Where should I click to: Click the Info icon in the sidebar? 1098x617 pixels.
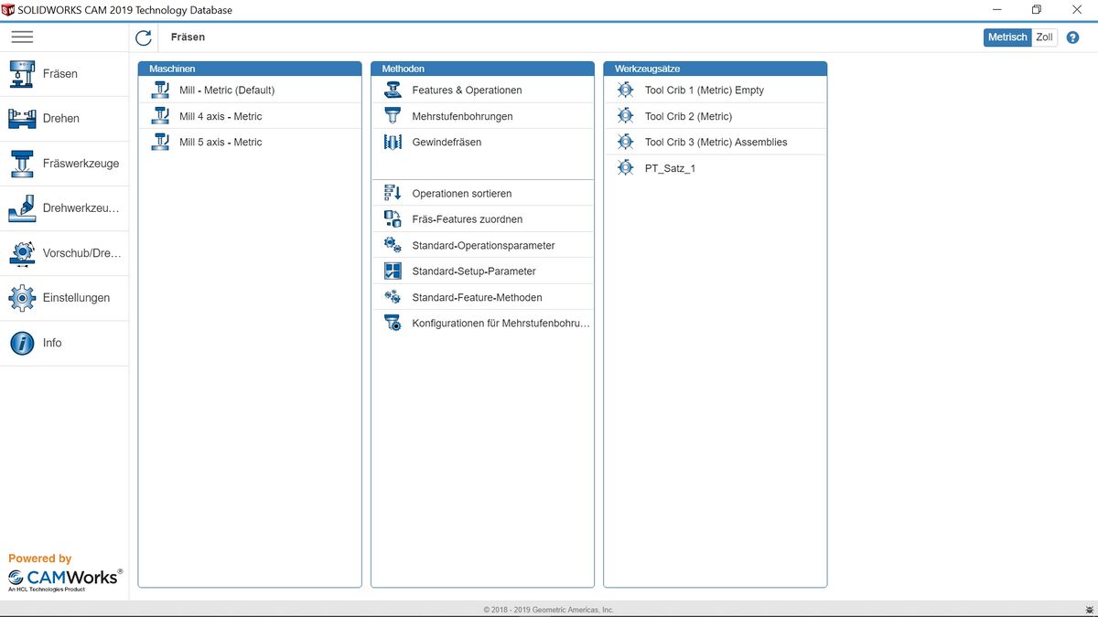22,343
